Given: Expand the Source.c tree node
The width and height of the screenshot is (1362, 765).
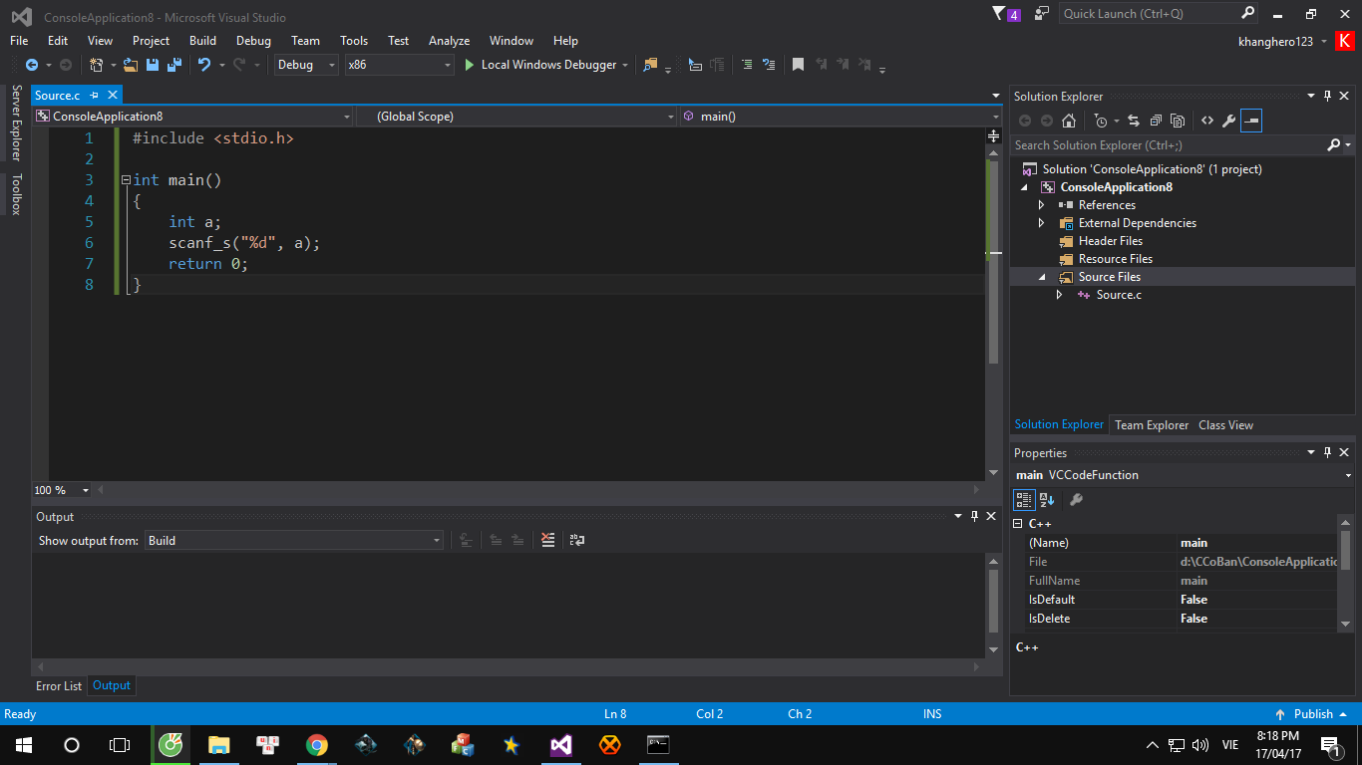Looking at the screenshot, I should 1060,294.
